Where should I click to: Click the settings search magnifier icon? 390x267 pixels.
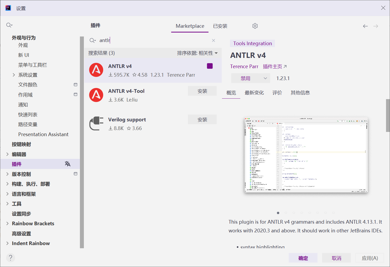pyautogui.click(x=9, y=25)
